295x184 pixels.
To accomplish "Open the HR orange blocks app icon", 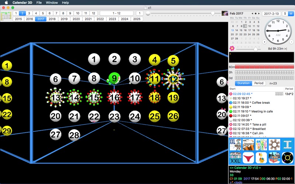I will pyautogui.click(x=248, y=145).
